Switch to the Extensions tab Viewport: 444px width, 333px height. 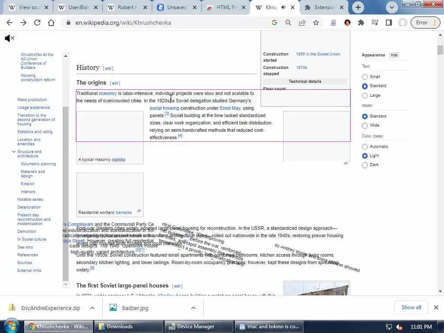pos(324,7)
